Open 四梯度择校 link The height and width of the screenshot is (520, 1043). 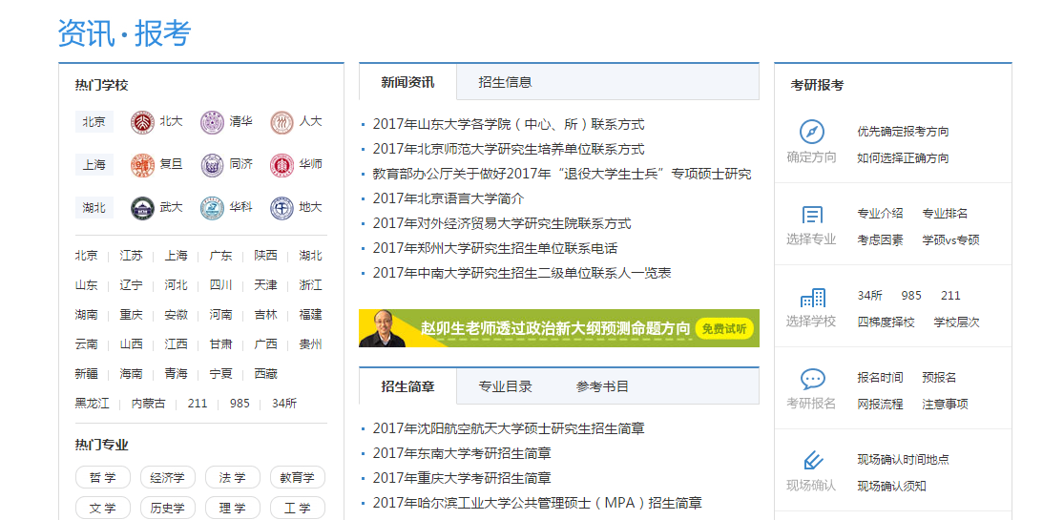pyautogui.click(x=886, y=322)
